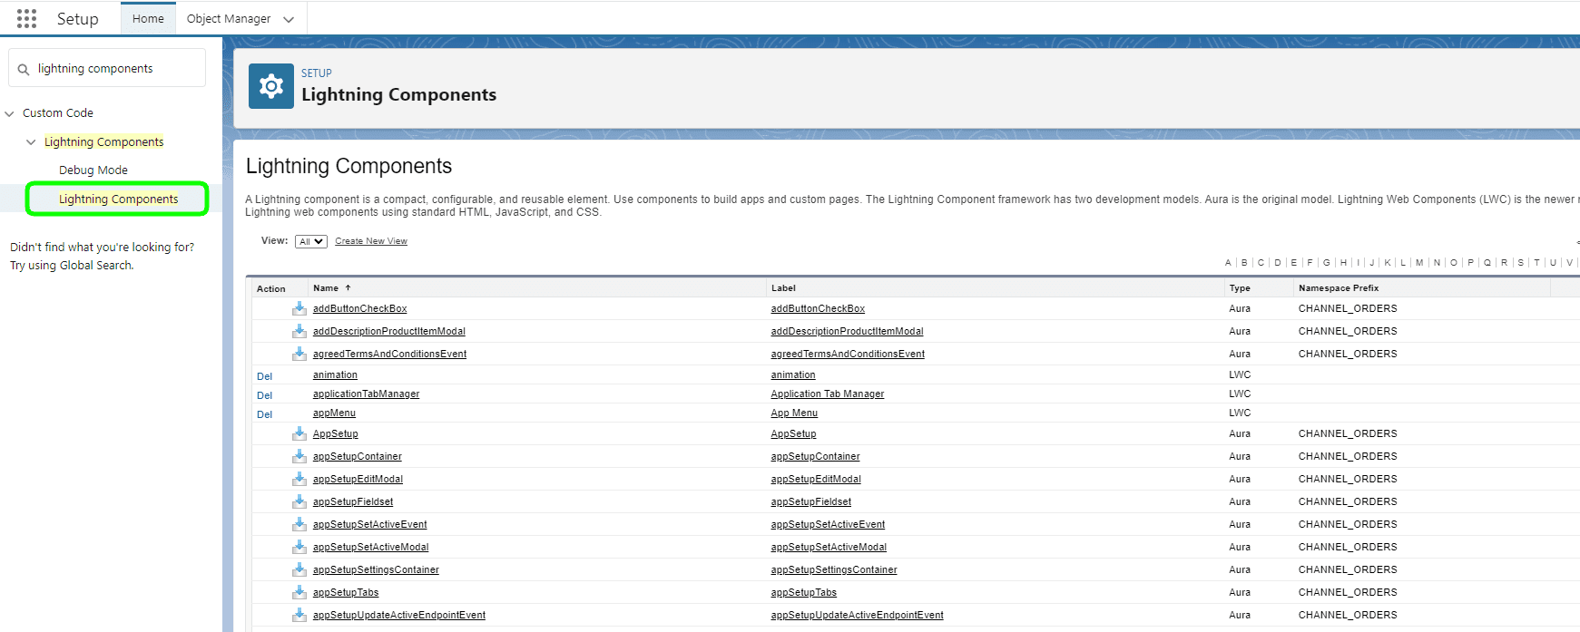Click download icon for appSetupFieldset row

[x=299, y=501]
